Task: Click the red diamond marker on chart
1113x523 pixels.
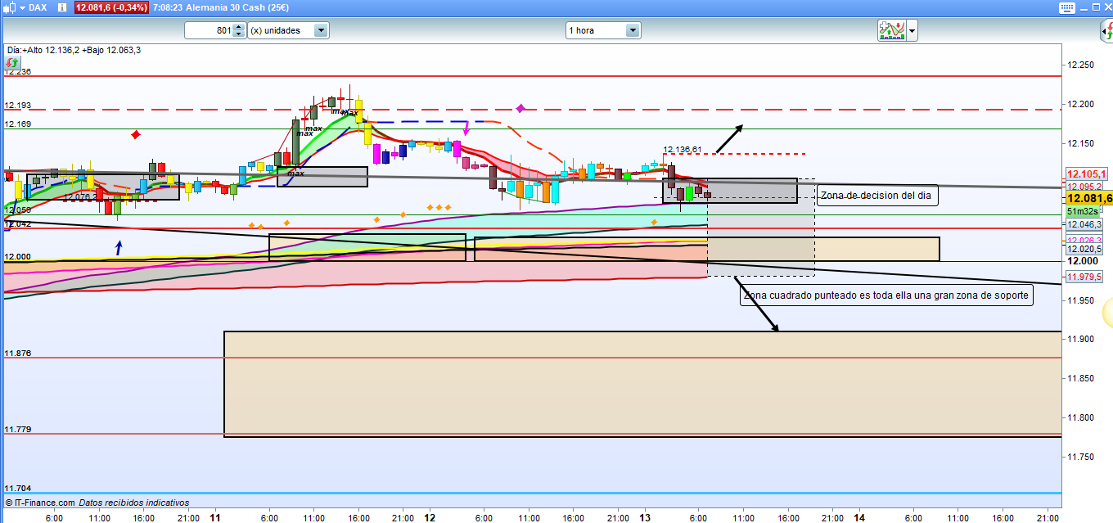Action: 136,134
